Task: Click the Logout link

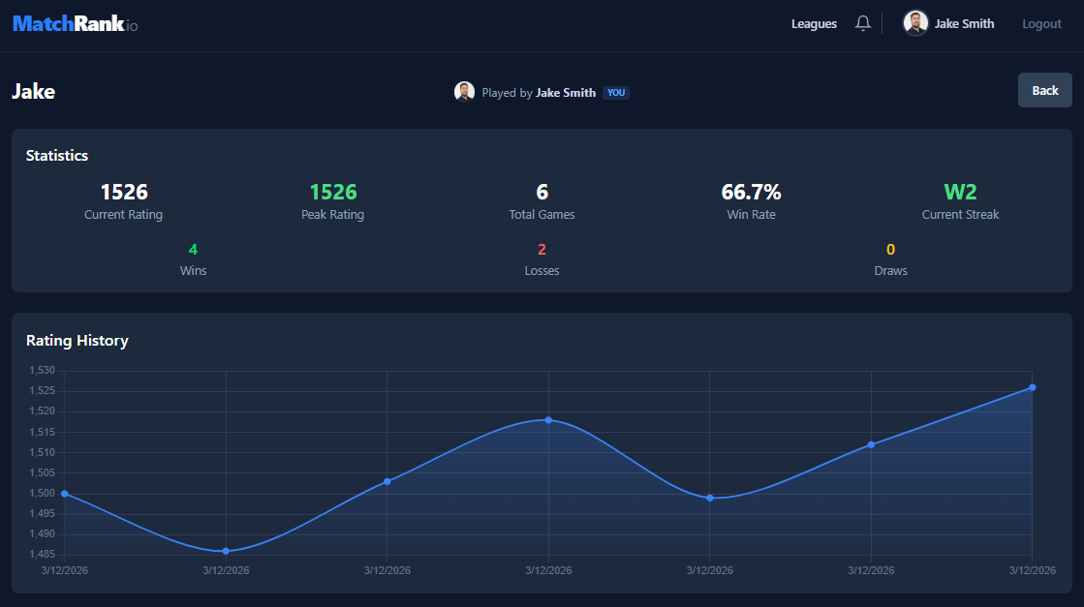Action: [1041, 23]
